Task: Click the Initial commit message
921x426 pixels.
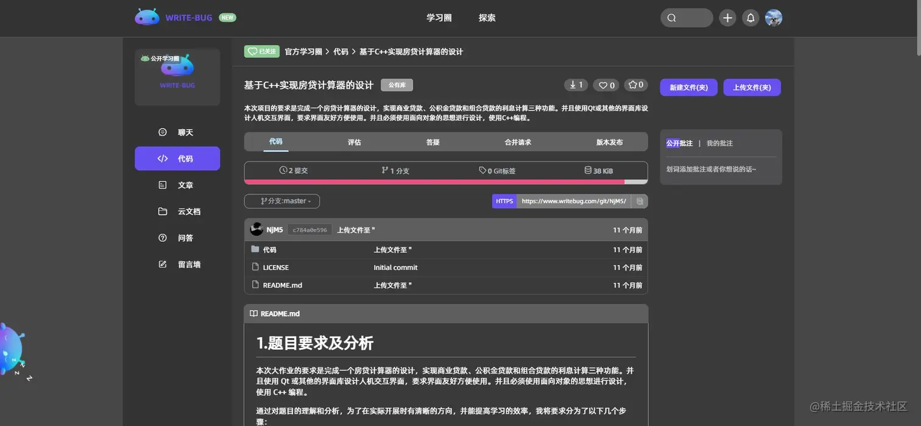Action: pos(396,268)
